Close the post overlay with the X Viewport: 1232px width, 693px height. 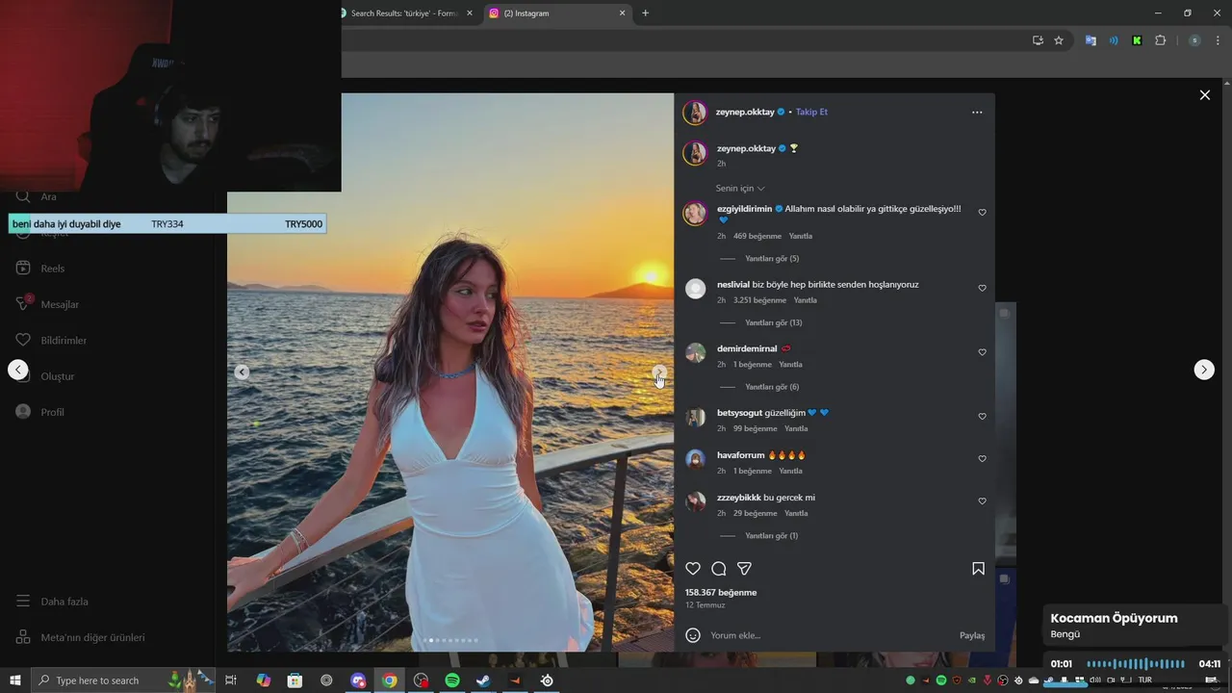point(1204,95)
